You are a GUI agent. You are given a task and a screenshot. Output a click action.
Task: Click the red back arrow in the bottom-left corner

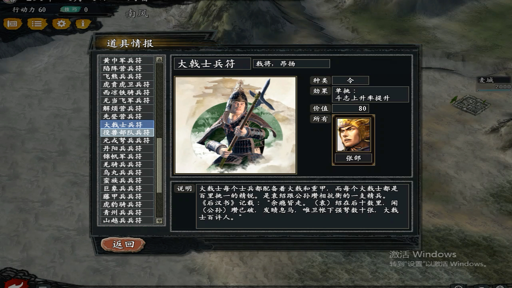(x=16, y=283)
